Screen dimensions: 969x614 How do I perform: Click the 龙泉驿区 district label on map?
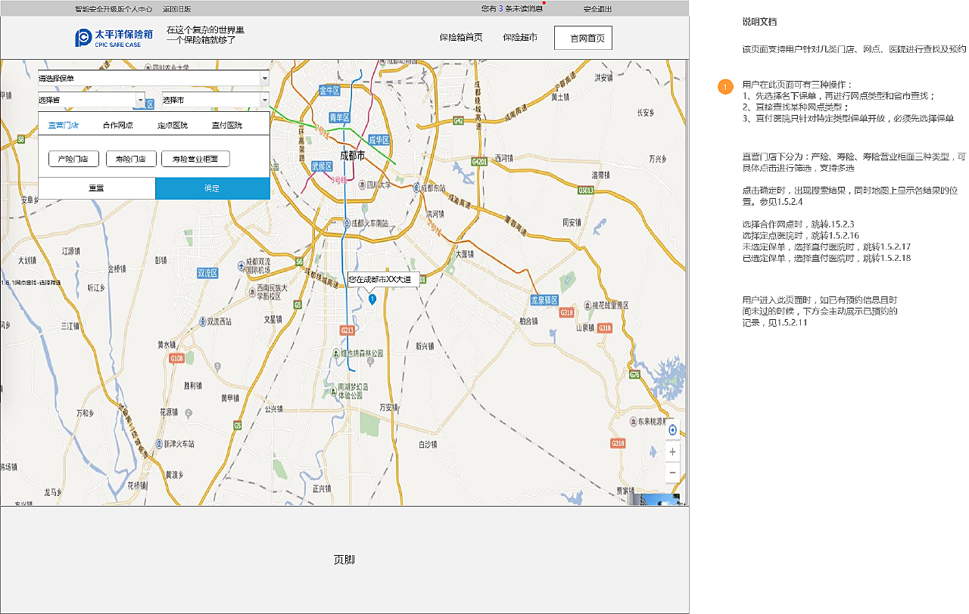click(x=544, y=300)
